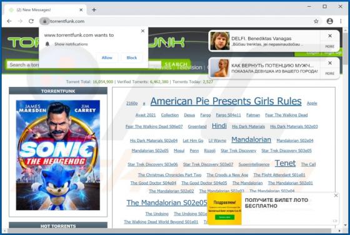Viewport: 350px width, 235px height.
Task: Click the Television navigation link
Action: (189, 67)
